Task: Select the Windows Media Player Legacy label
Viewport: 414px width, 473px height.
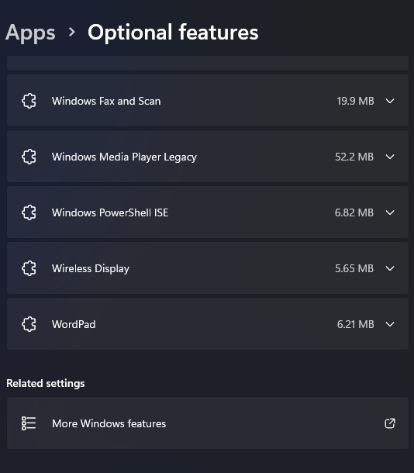Action: [x=124, y=157]
